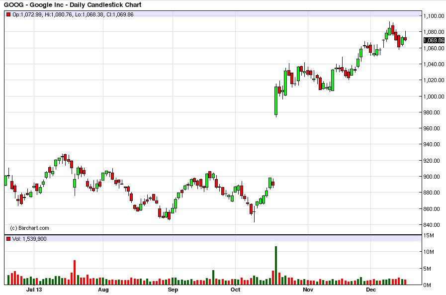This screenshot has width=446, height=295.
Task: Click the 1,000.00 price axis label
Action: [434, 97]
